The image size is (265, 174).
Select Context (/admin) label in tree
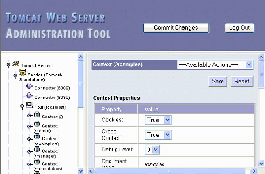45,128
